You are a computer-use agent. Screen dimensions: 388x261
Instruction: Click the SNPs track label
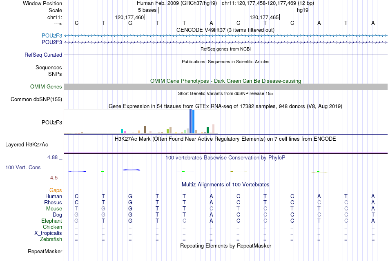[x=55, y=74]
